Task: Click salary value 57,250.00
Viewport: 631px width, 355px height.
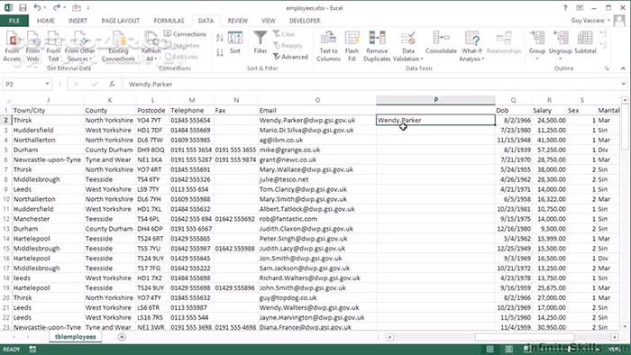Action: point(549,150)
